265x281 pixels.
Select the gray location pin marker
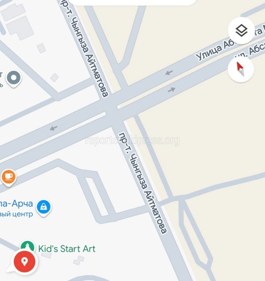14,79
